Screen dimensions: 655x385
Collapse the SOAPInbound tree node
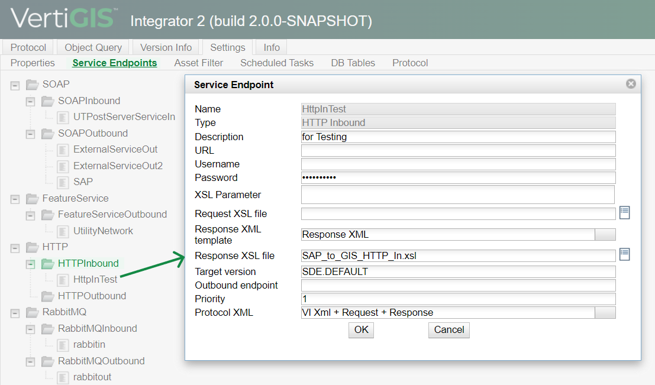tap(31, 102)
